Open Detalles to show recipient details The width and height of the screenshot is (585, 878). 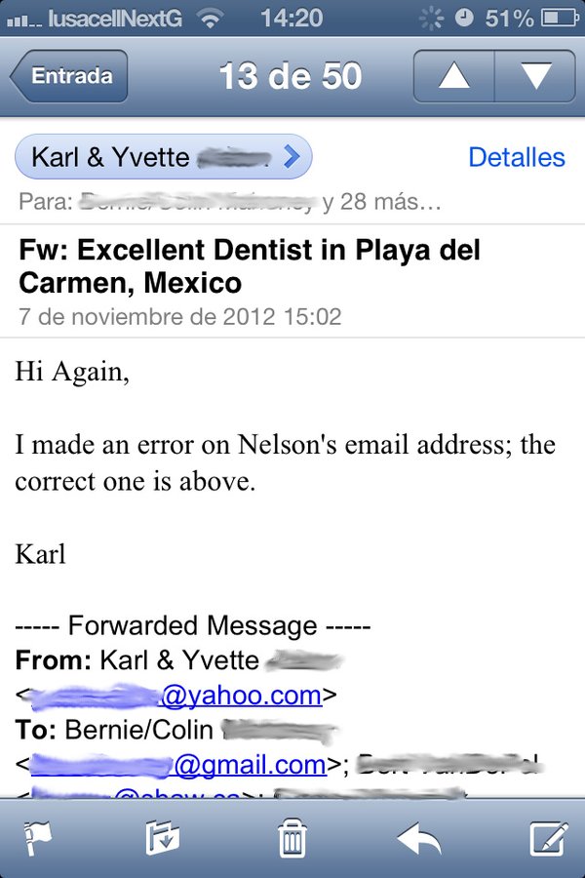pos(517,157)
